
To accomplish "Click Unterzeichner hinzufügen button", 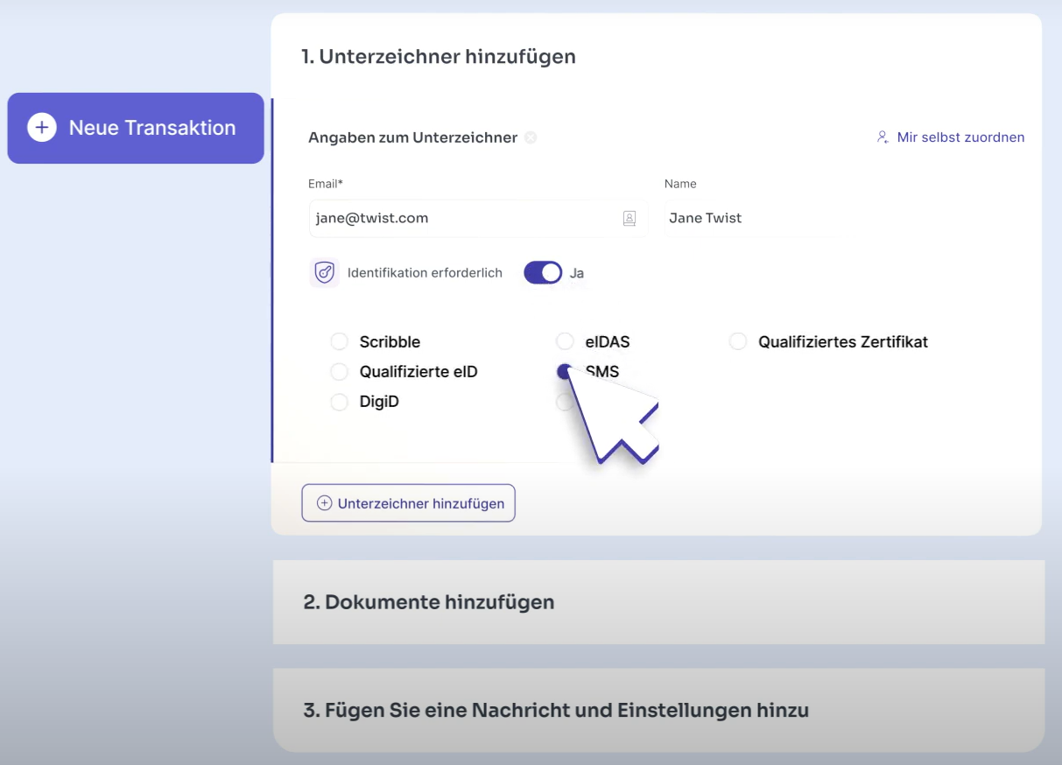I will click(409, 503).
